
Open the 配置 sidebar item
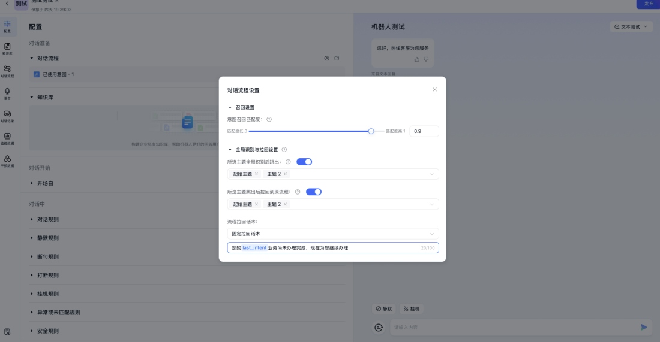[8, 26]
